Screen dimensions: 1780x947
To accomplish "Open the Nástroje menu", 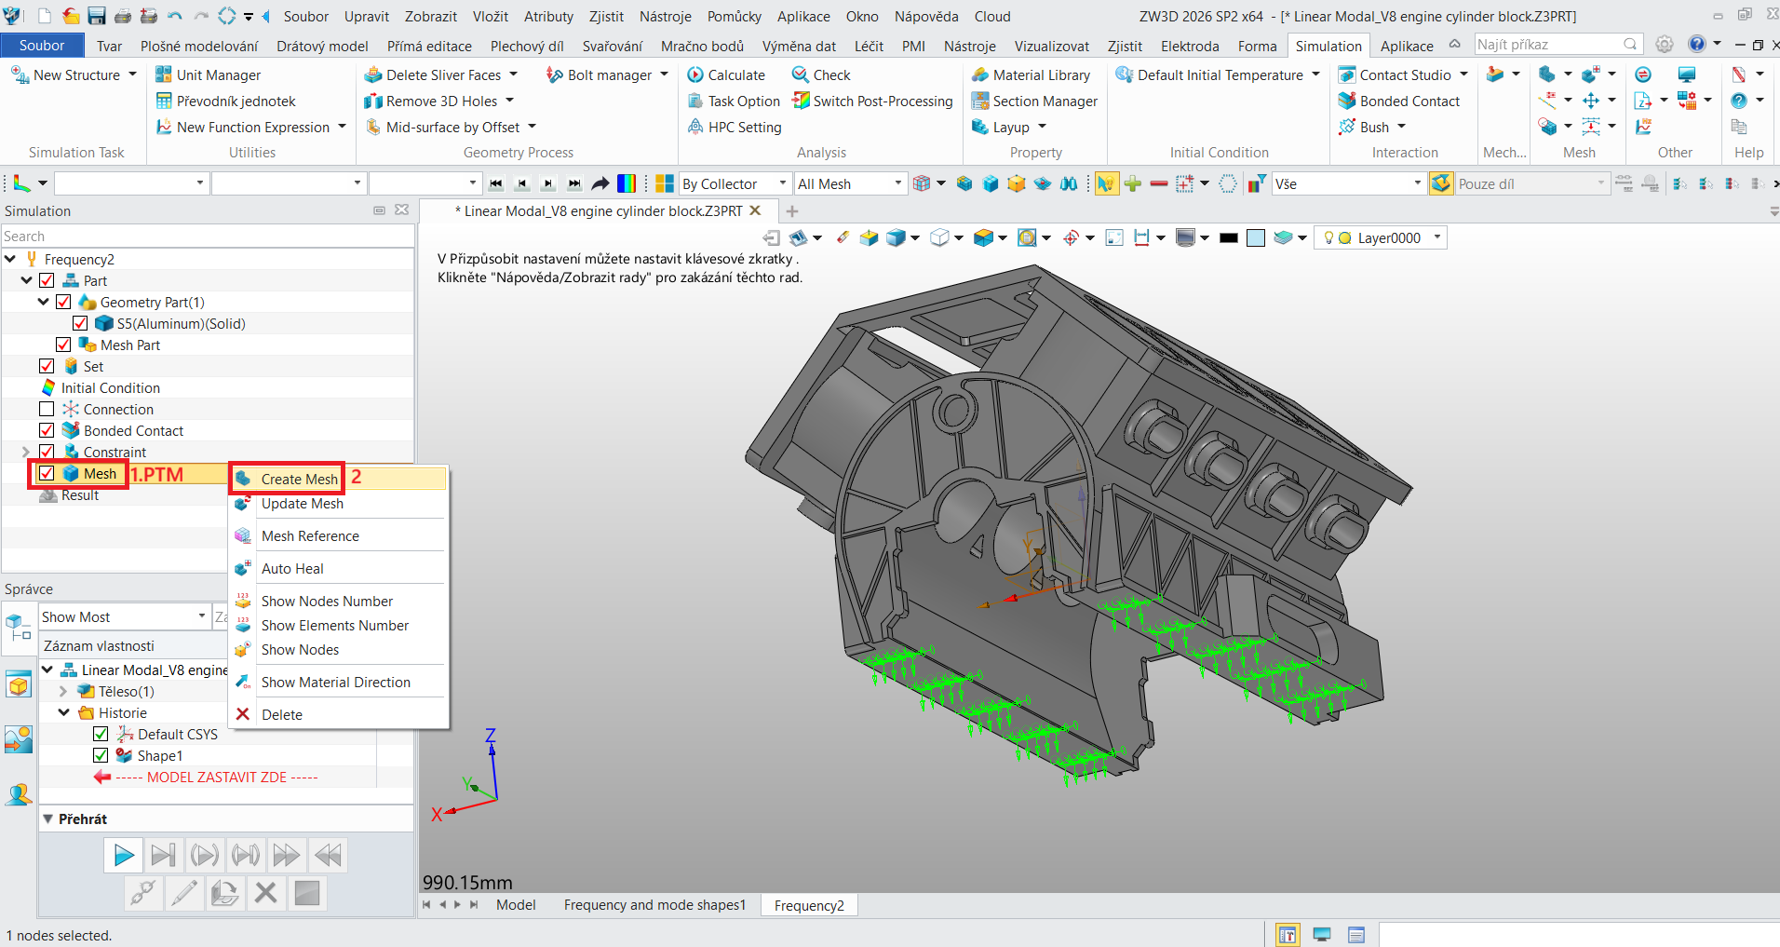I will click(665, 16).
